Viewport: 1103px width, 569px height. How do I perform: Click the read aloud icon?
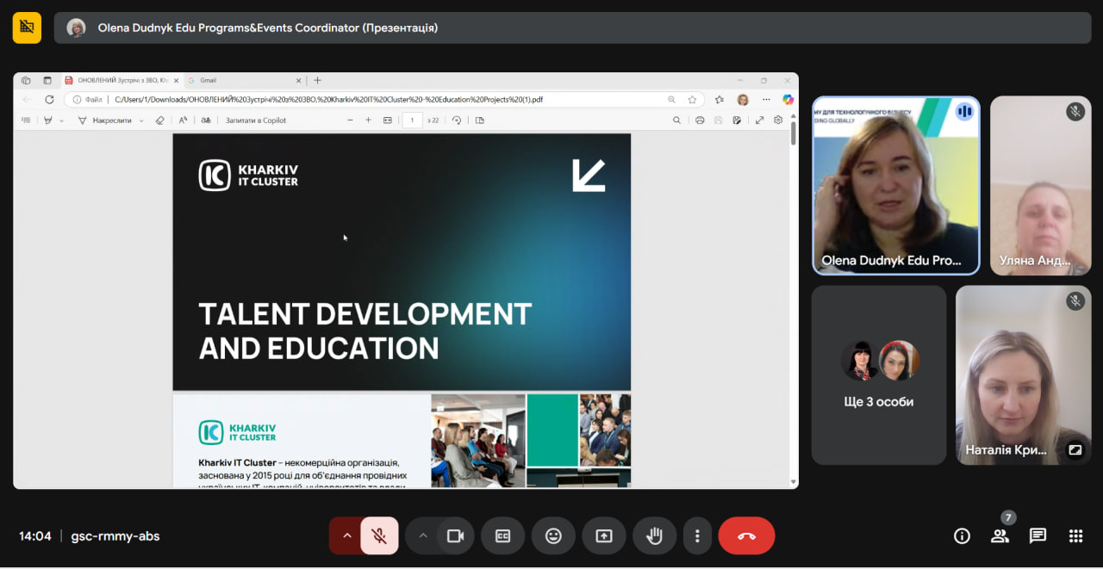pyautogui.click(x=183, y=121)
